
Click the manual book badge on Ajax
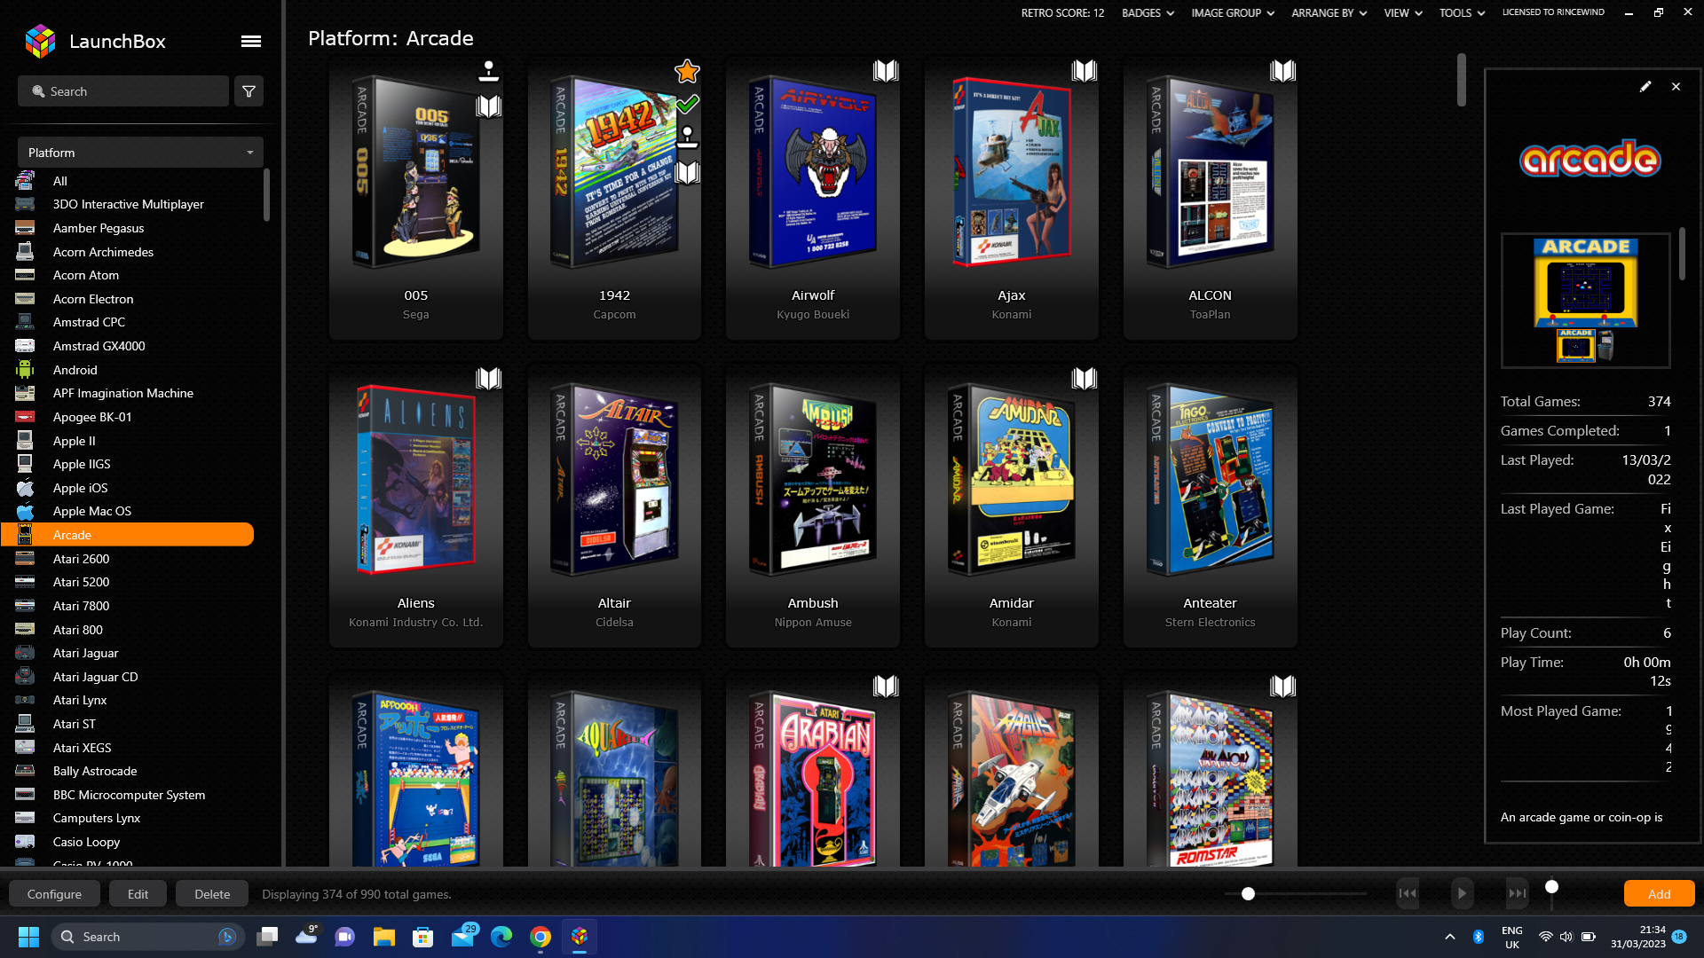[x=1084, y=71]
